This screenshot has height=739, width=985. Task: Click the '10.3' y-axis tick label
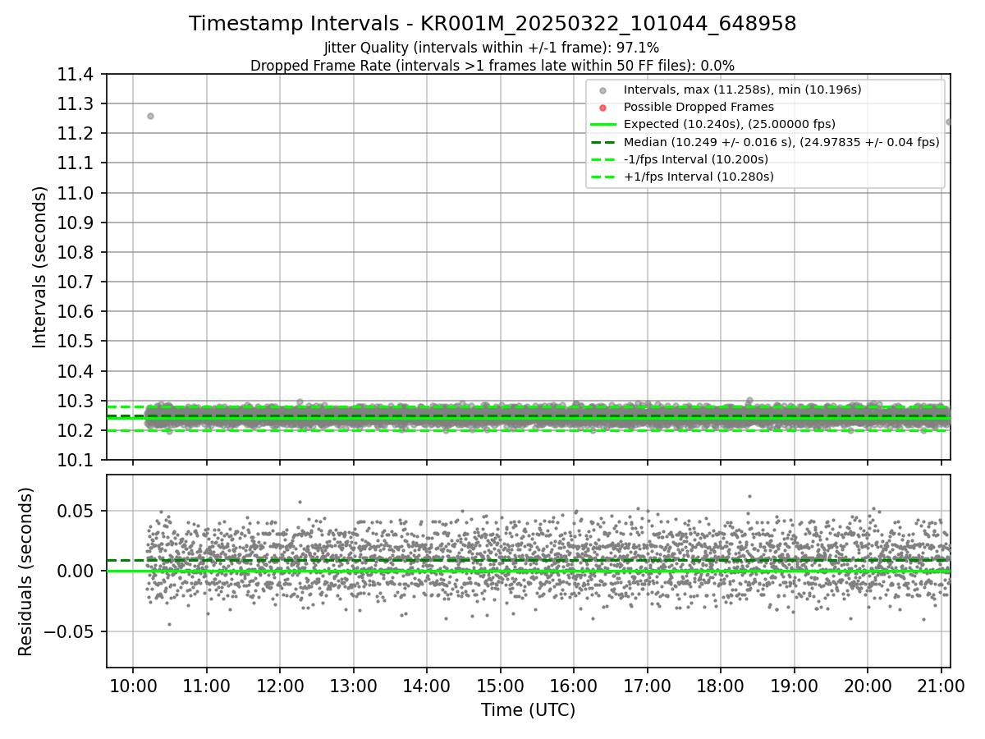click(75, 401)
